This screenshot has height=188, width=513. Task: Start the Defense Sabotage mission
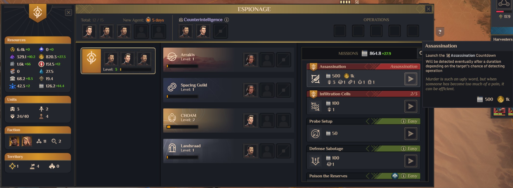click(411, 161)
